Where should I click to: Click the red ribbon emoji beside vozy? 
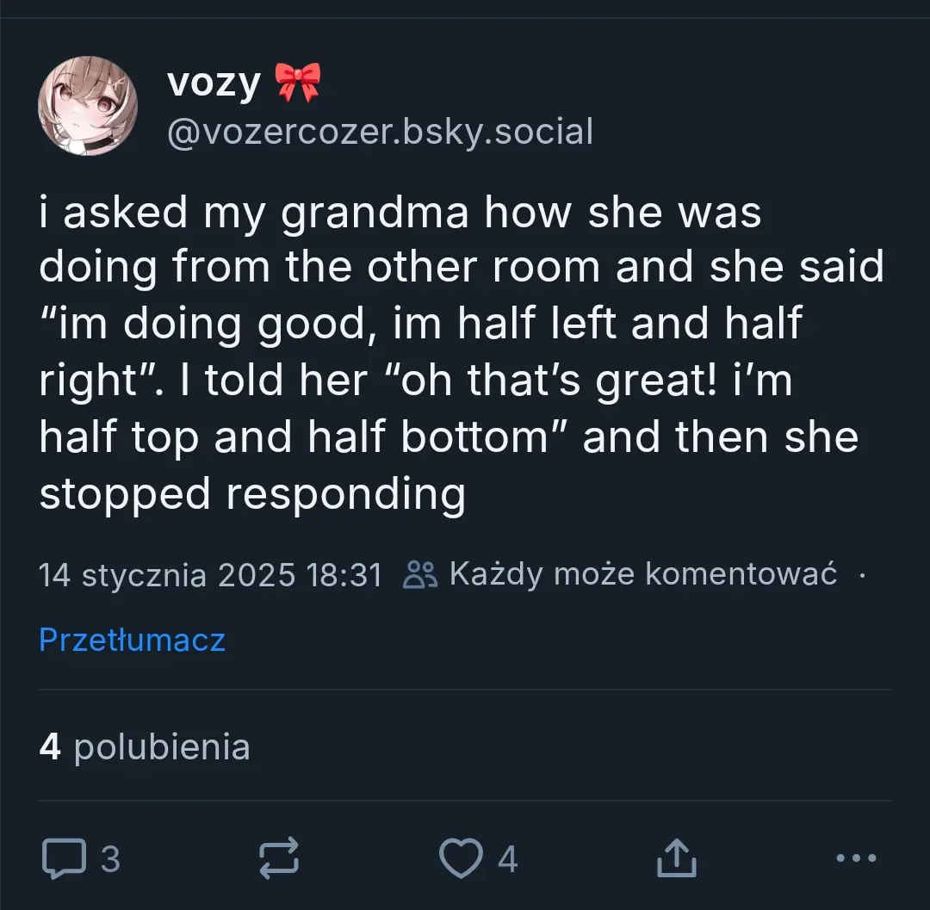[x=297, y=83]
